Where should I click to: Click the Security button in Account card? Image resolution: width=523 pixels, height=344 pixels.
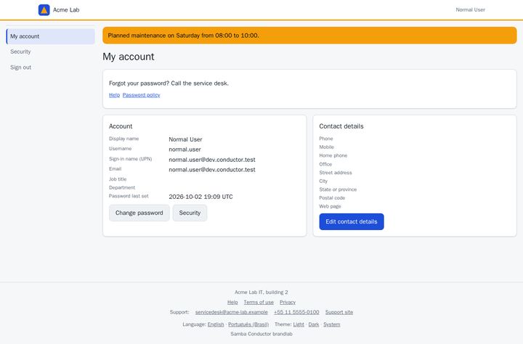coord(190,213)
